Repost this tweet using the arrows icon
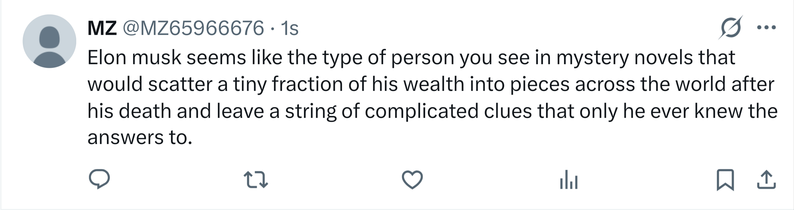The image size is (794, 210). click(256, 180)
